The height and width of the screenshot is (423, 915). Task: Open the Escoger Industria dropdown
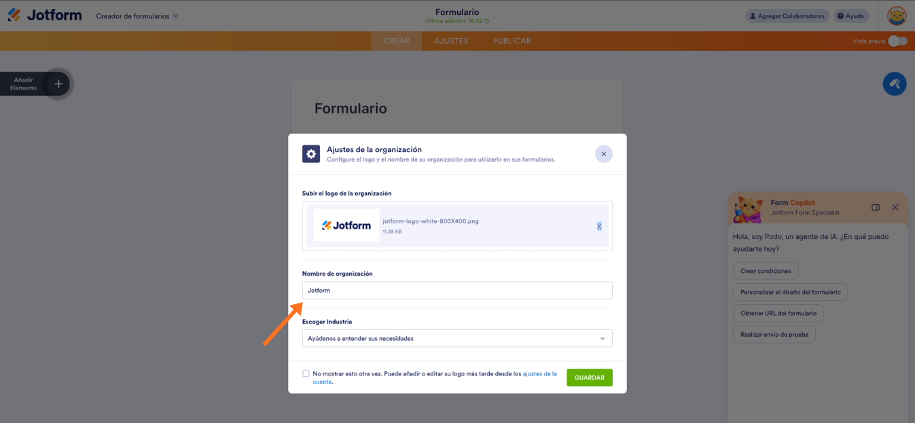point(456,338)
